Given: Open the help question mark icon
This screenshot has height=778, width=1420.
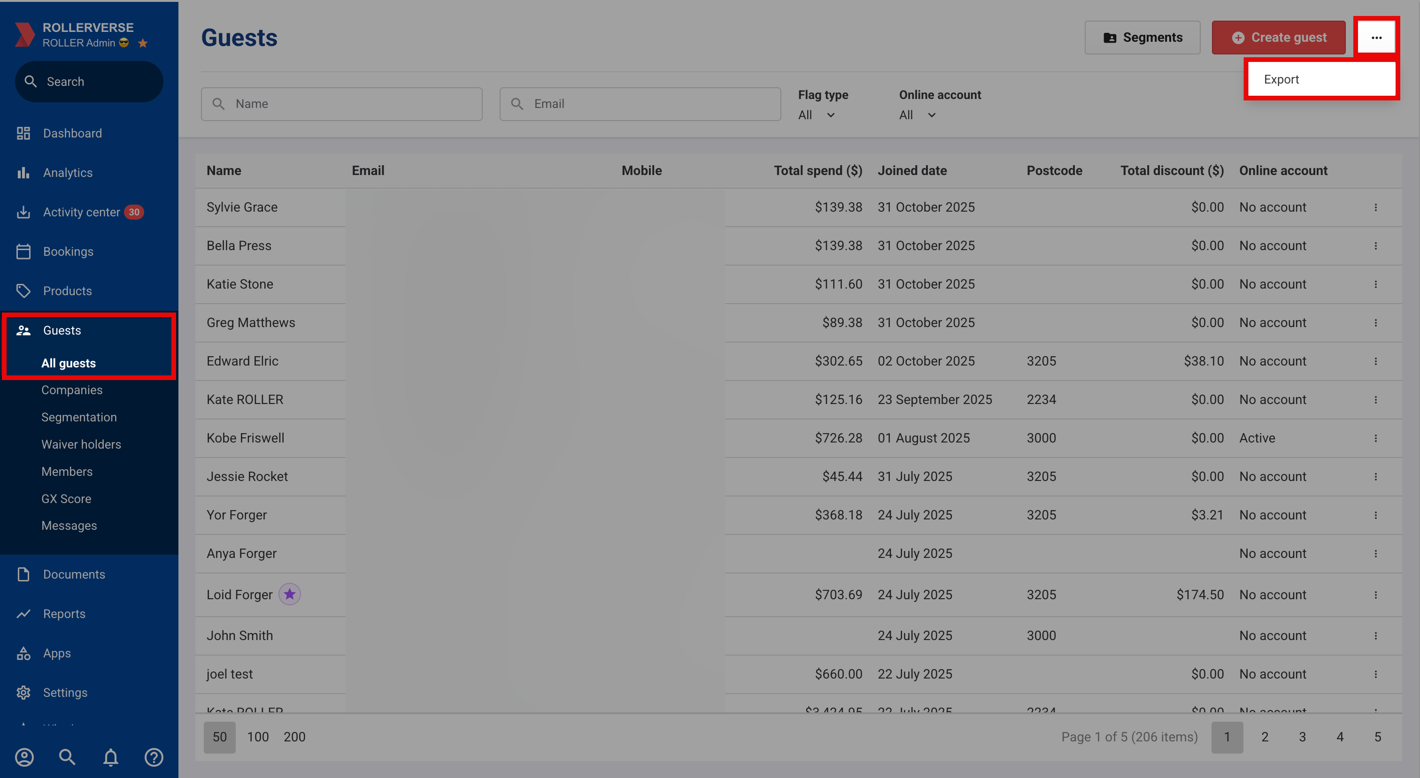Looking at the screenshot, I should tap(154, 757).
